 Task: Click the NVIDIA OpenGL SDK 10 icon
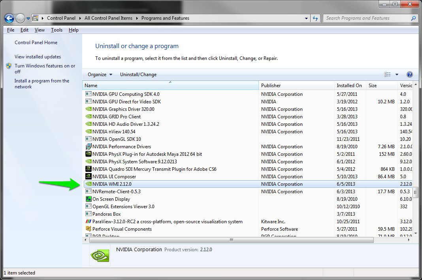click(88, 139)
